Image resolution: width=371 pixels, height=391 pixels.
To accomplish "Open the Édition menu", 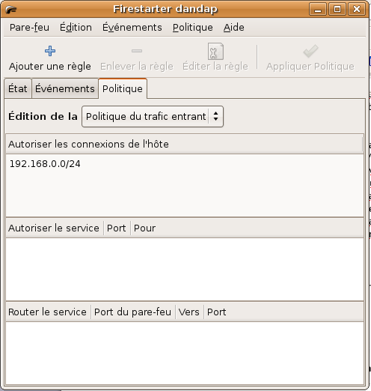I will (76, 28).
